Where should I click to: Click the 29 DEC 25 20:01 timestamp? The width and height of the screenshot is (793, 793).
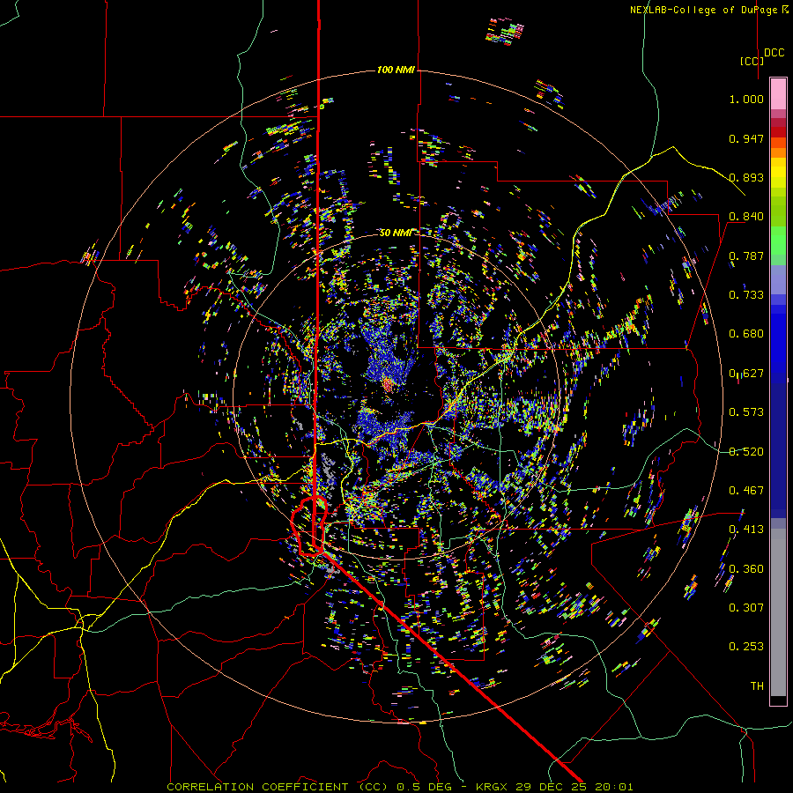click(x=574, y=787)
